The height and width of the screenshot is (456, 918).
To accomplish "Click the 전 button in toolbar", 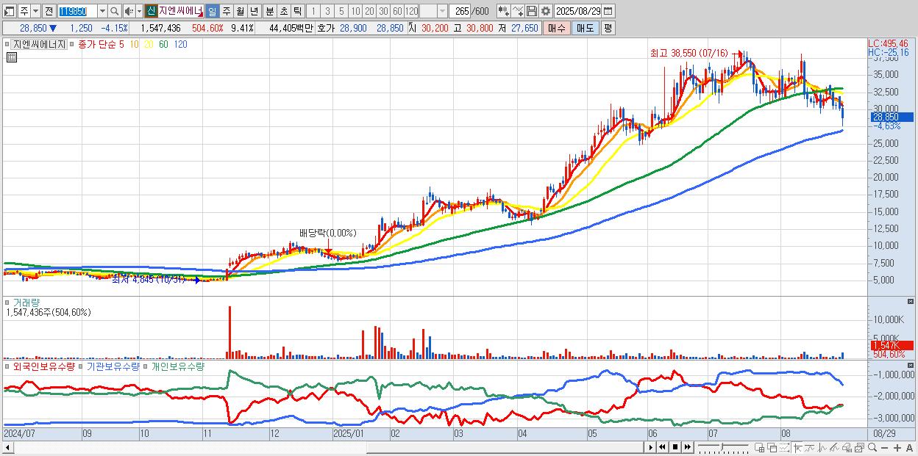I will coord(49,11).
